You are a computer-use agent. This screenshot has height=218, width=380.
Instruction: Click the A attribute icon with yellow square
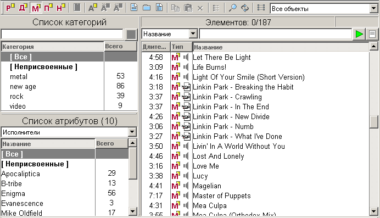point(92,8)
